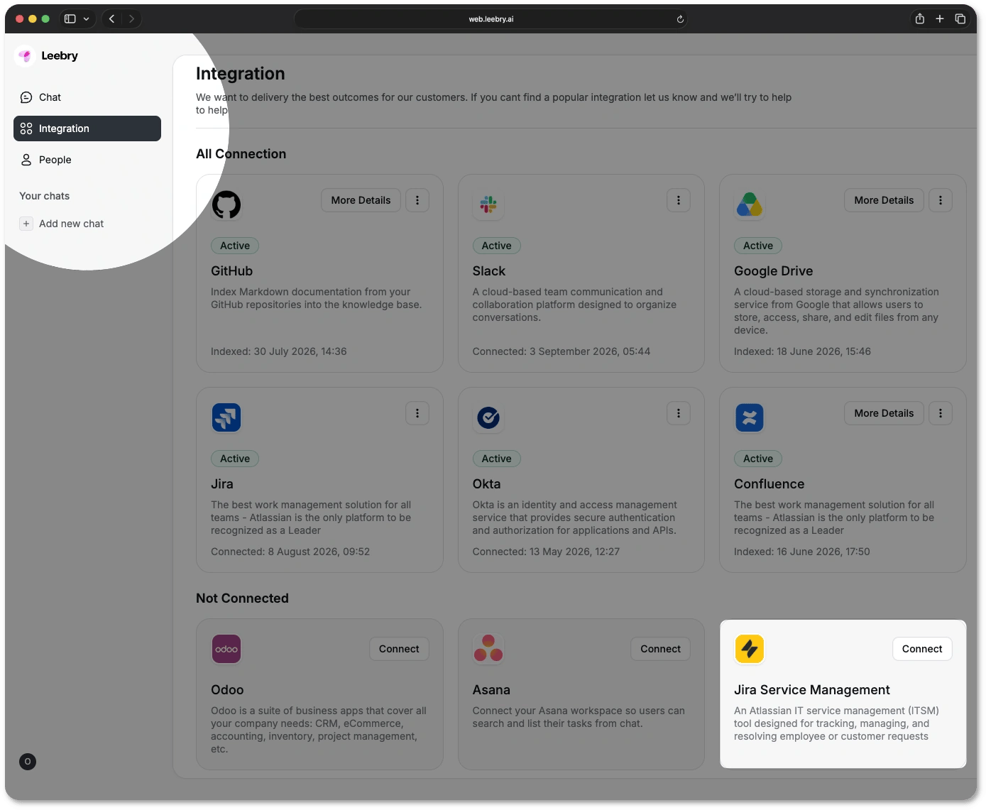Image resolution: width=986 pixels, height=810 pixels.
Task: Click the 'Jira Service Management' title
Action: 812,690
